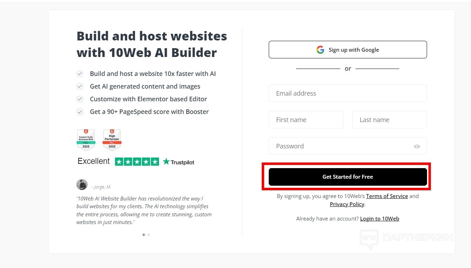Click the green five-star rating
The height and width of the screenshot is (268, 471).
point(137,162)
